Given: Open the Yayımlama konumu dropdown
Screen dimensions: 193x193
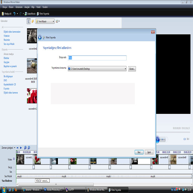Looking at the screenshot, I should pos(125,69).
